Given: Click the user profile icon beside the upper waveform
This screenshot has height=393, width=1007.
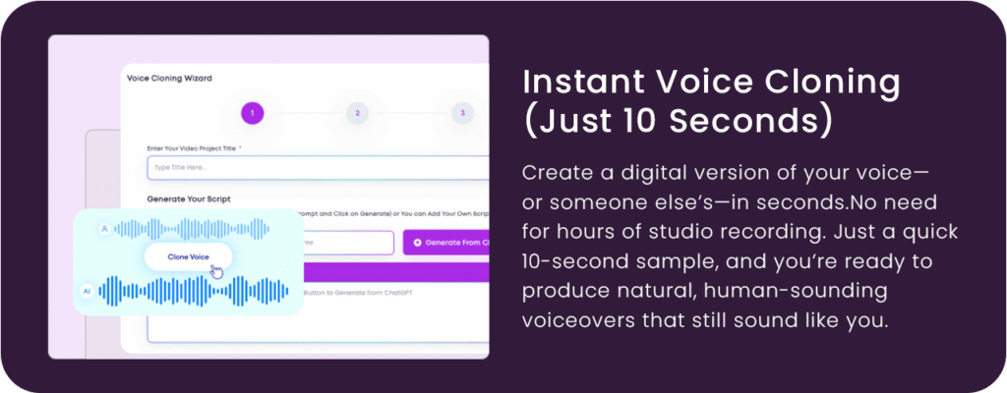Looking at the screenshot, I should [x=104, y=229].
